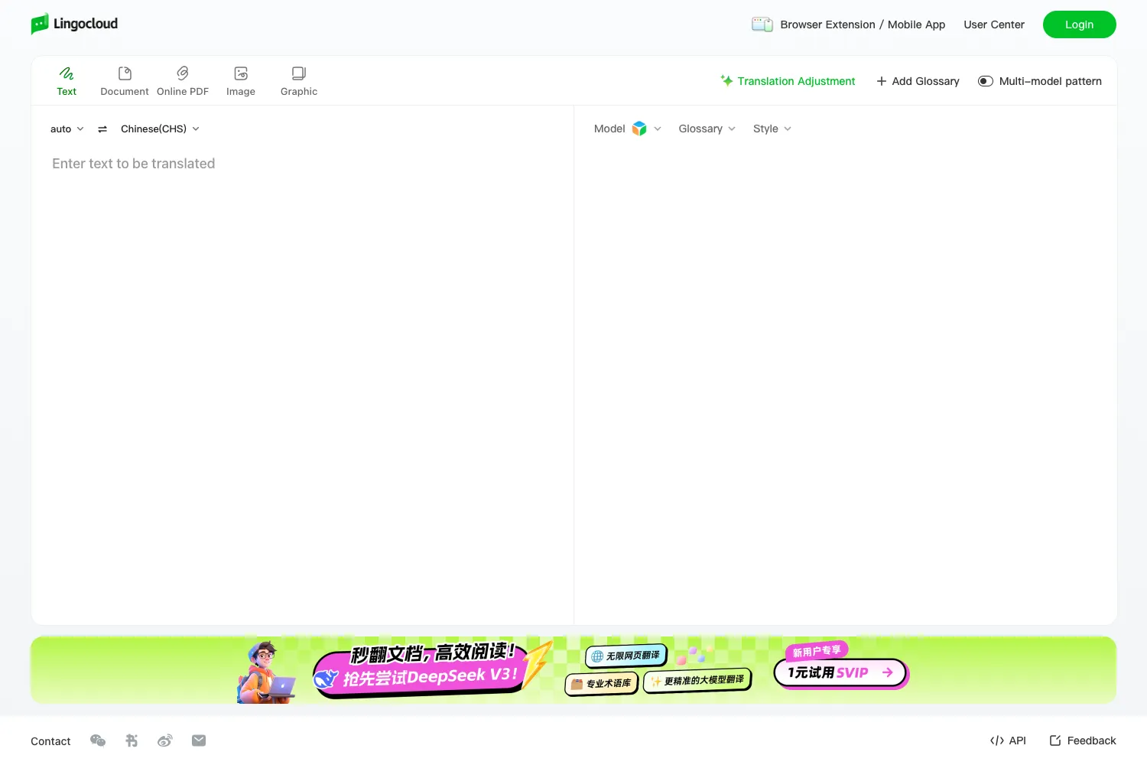The height and width of the screenshot is (765, 1147).
Task: Click the Contact label in footer
Action: pos(50,741)
